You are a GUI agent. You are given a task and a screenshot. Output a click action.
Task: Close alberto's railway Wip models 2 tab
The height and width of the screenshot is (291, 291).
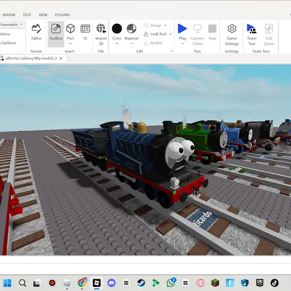[x=61, y=58]
